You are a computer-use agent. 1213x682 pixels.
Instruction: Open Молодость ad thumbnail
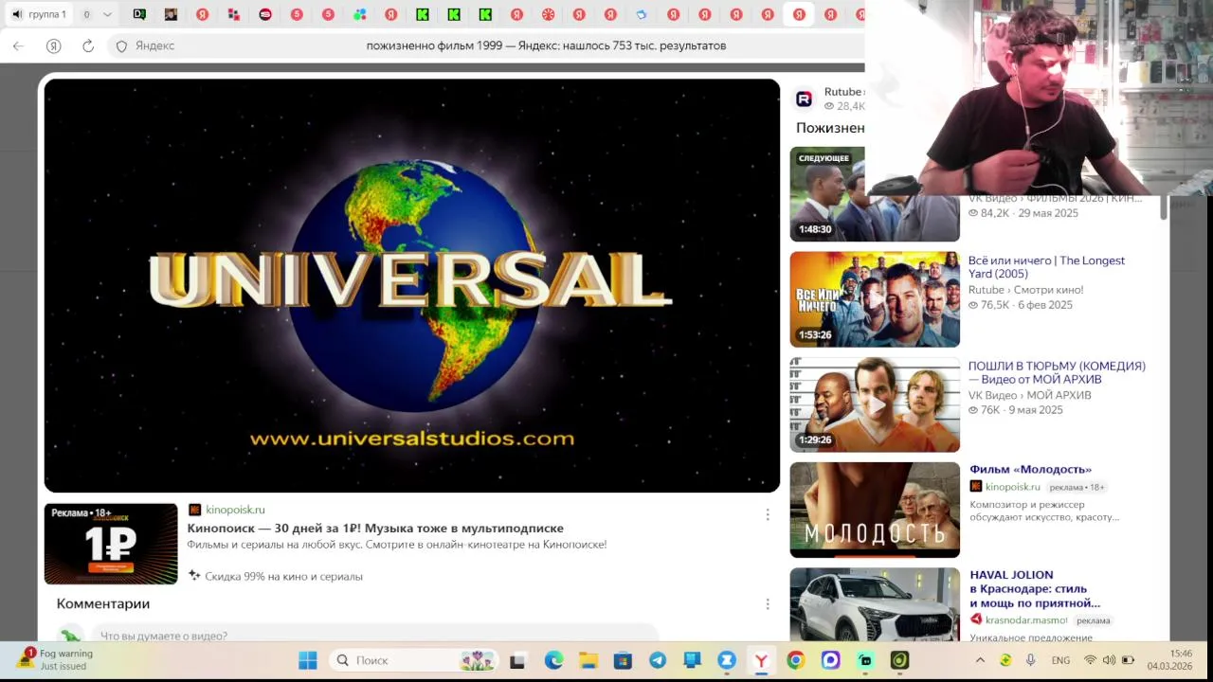click(875, 510)
